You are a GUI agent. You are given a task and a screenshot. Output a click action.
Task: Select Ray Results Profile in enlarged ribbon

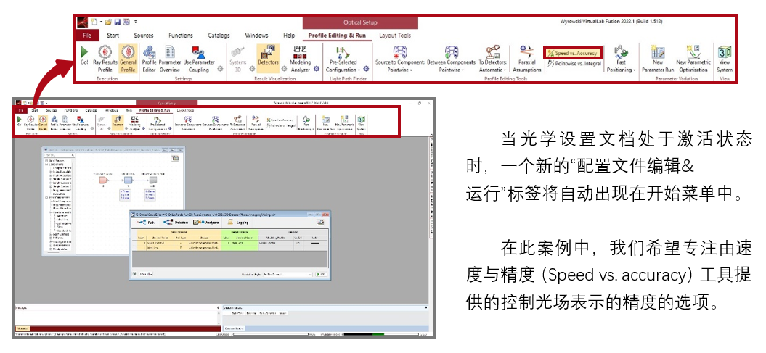pos(105,59)
